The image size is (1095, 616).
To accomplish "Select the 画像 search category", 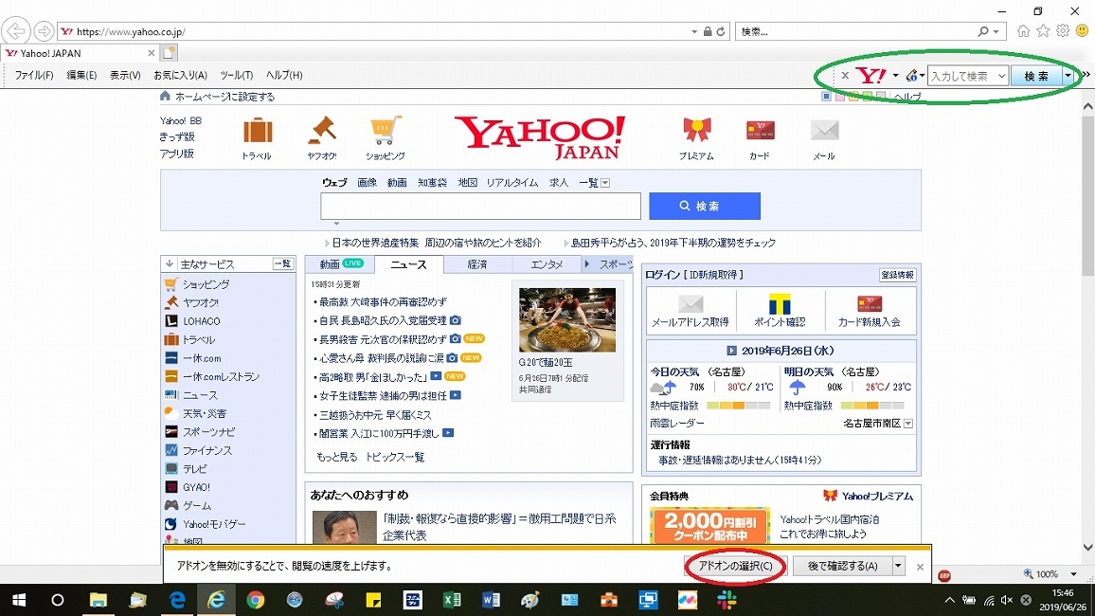I will coord(368,182).
